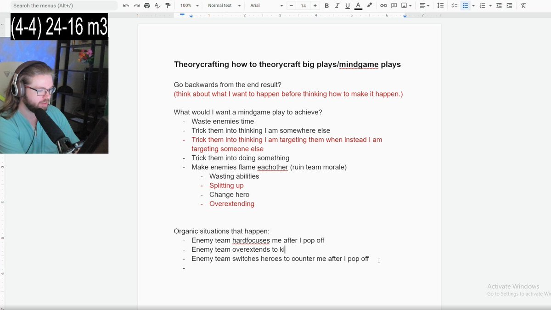This screenshot has height=310, width=551.
Task: Open line and paragraph spacing options
Action: tap(440, 6)
